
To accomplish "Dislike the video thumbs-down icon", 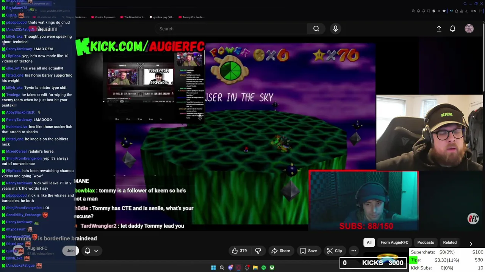I will pos(258,251).
